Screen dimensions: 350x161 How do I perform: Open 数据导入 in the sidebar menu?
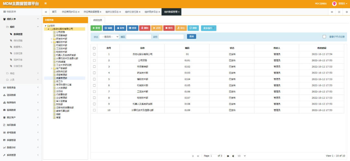(x=18, y=47)
